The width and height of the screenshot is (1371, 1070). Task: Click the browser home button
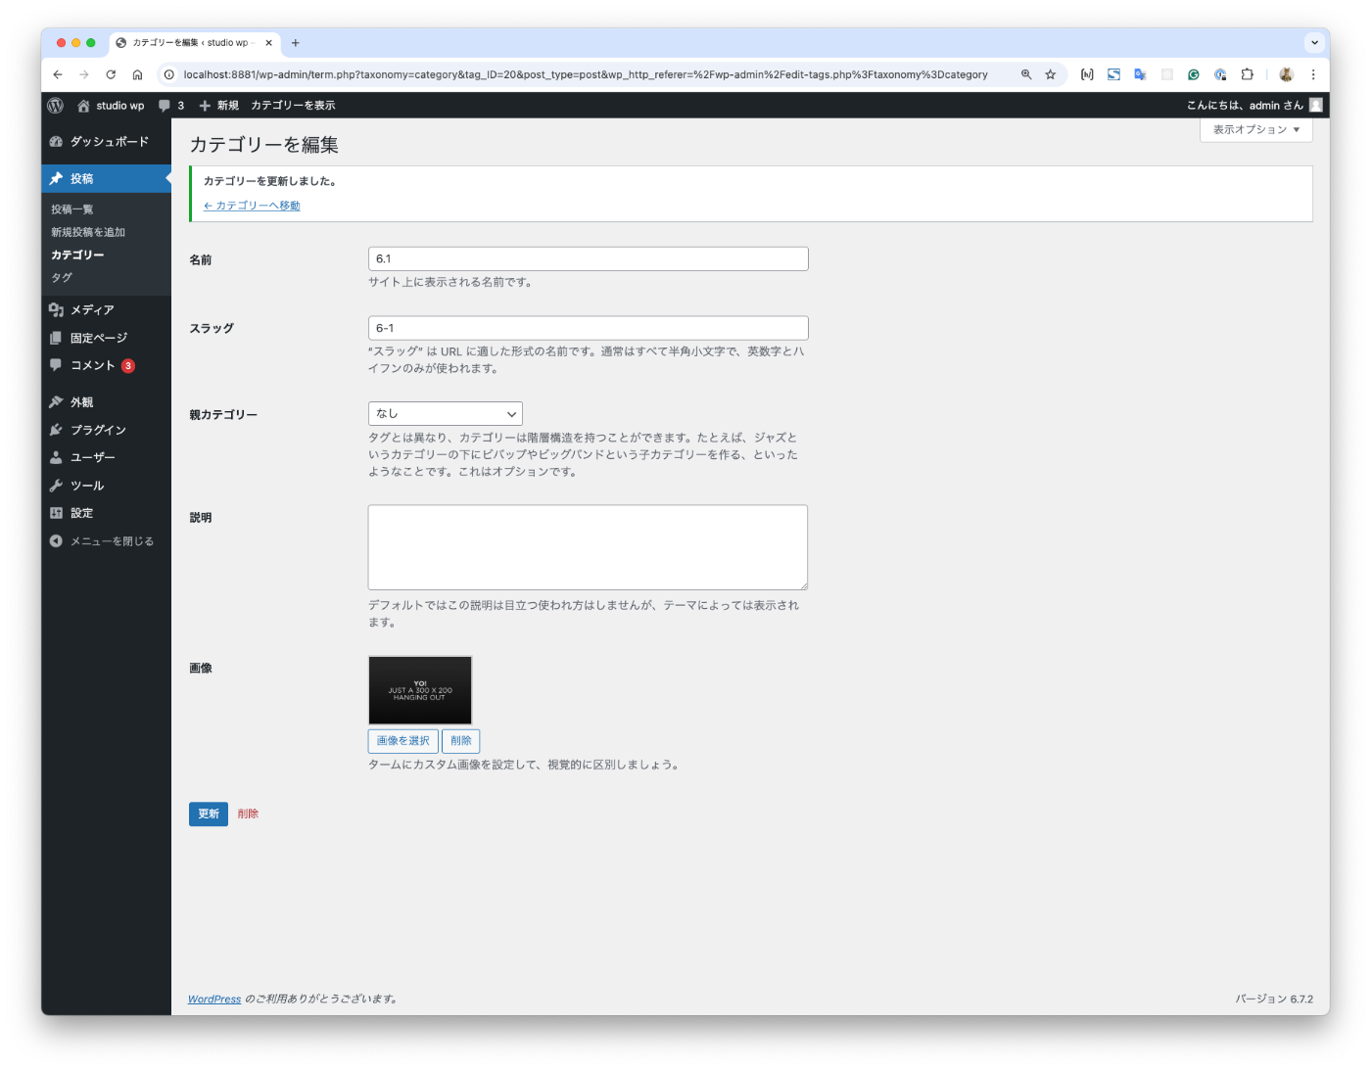tap(137, 74)
